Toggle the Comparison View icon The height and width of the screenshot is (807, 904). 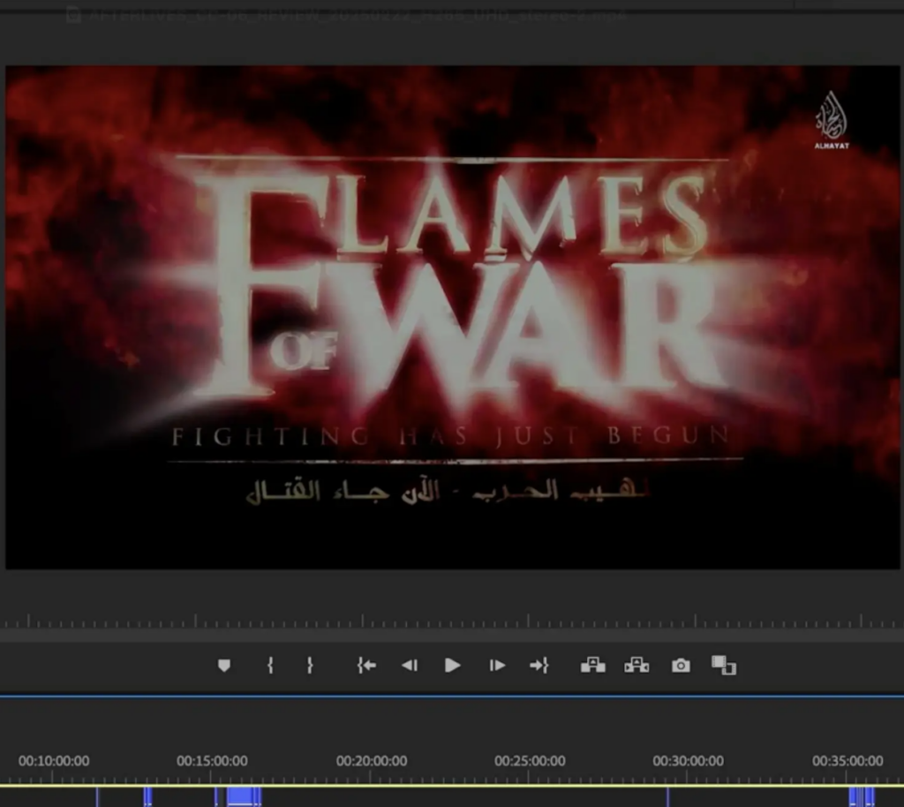point(724,666)
